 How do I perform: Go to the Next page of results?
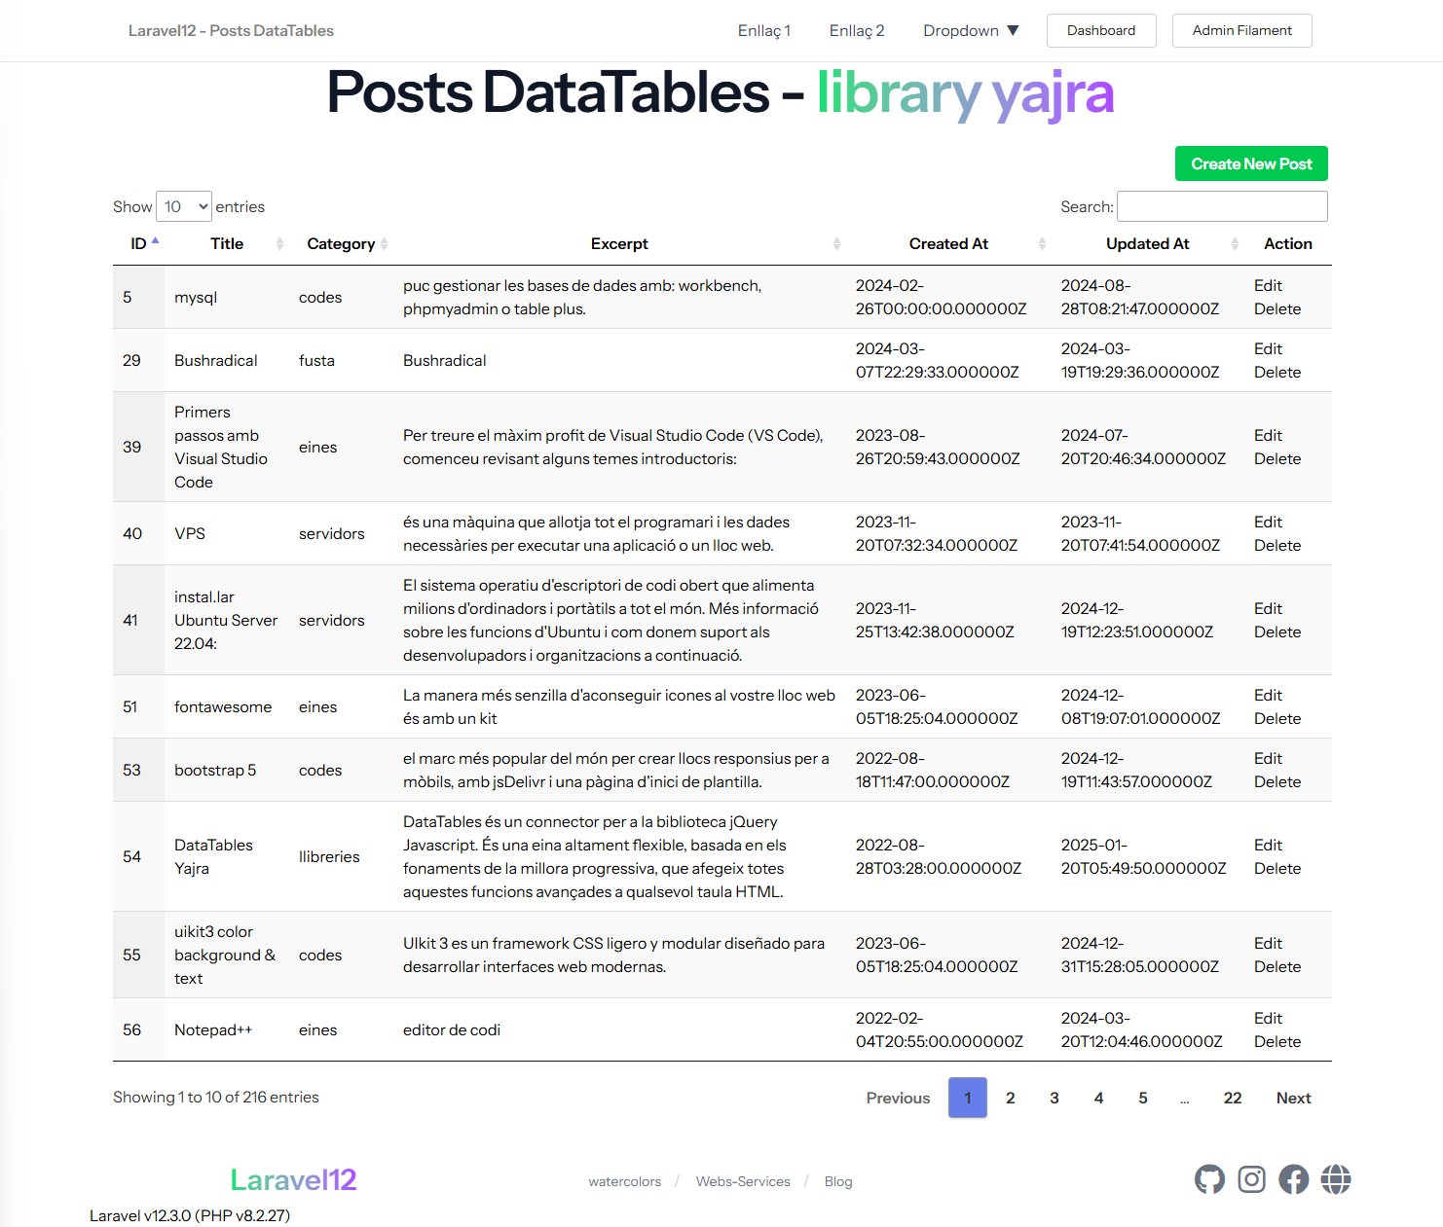[x=1293, y=1098]
